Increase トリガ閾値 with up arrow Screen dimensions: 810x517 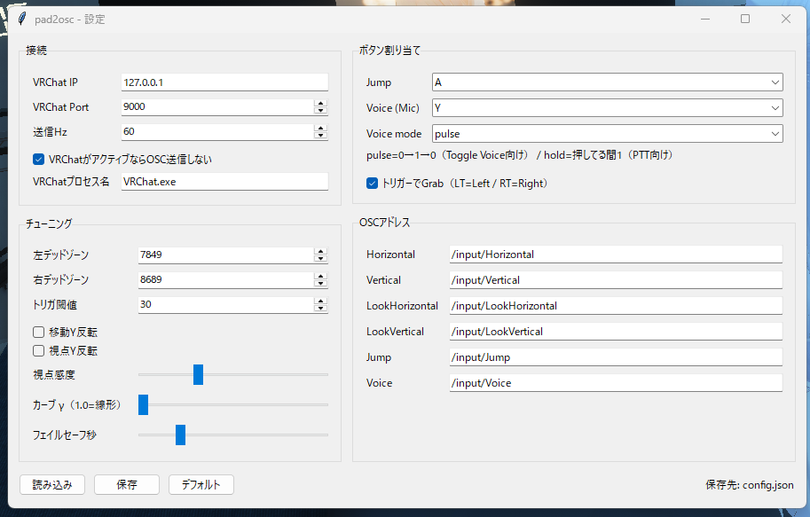pos(320,301)
